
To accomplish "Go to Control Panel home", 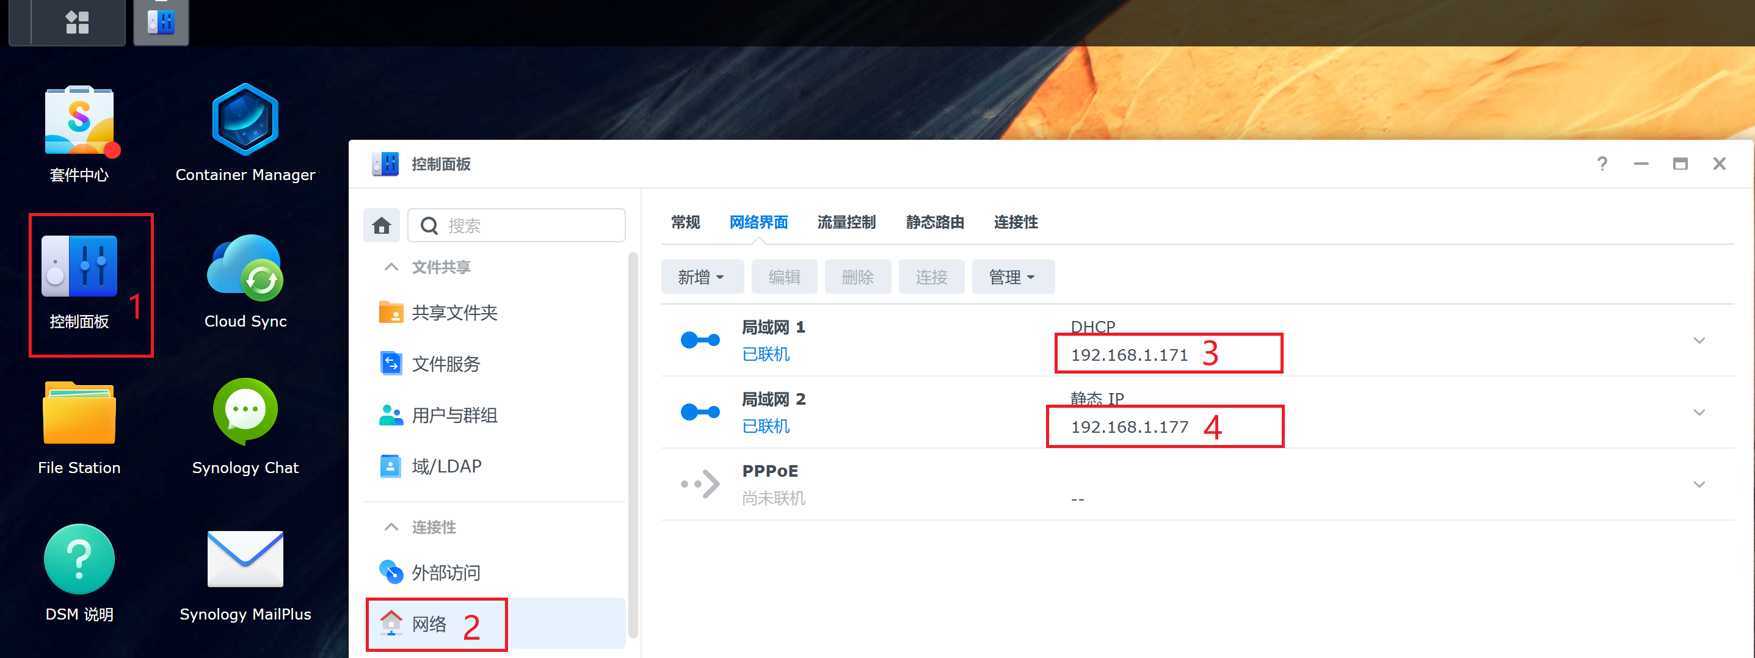I will point(382,225).
